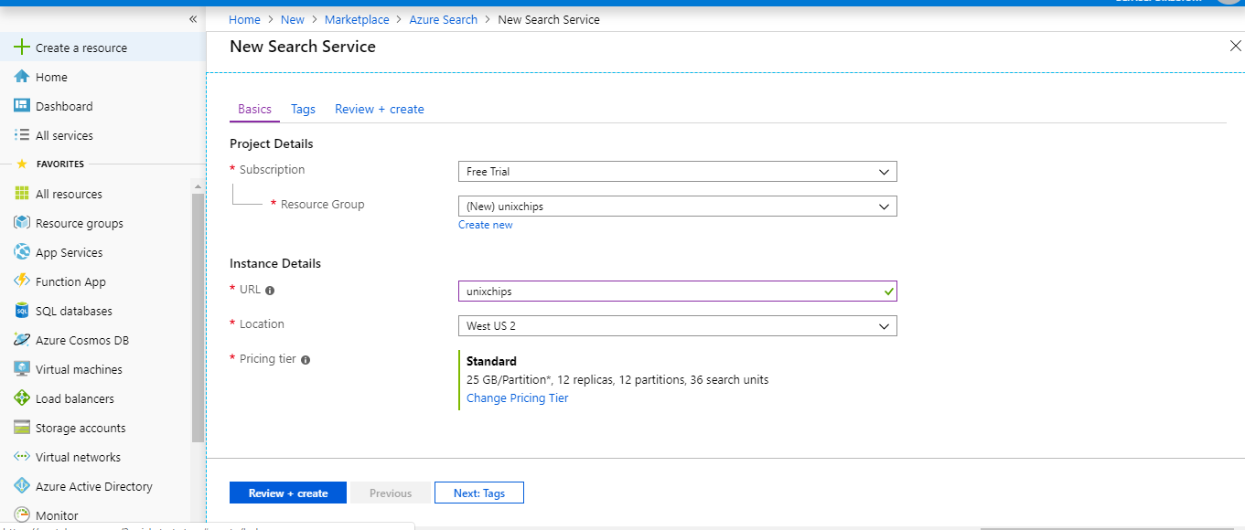Click the Load balancers diamond icon
Screen dimensions: 1245x530
[22, 398]
